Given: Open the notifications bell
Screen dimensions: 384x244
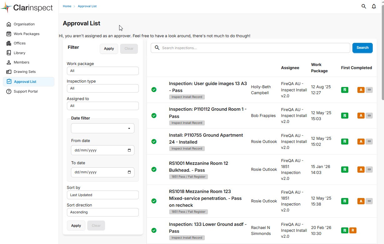Looking at the screenshot, I should tap(374, 6).
